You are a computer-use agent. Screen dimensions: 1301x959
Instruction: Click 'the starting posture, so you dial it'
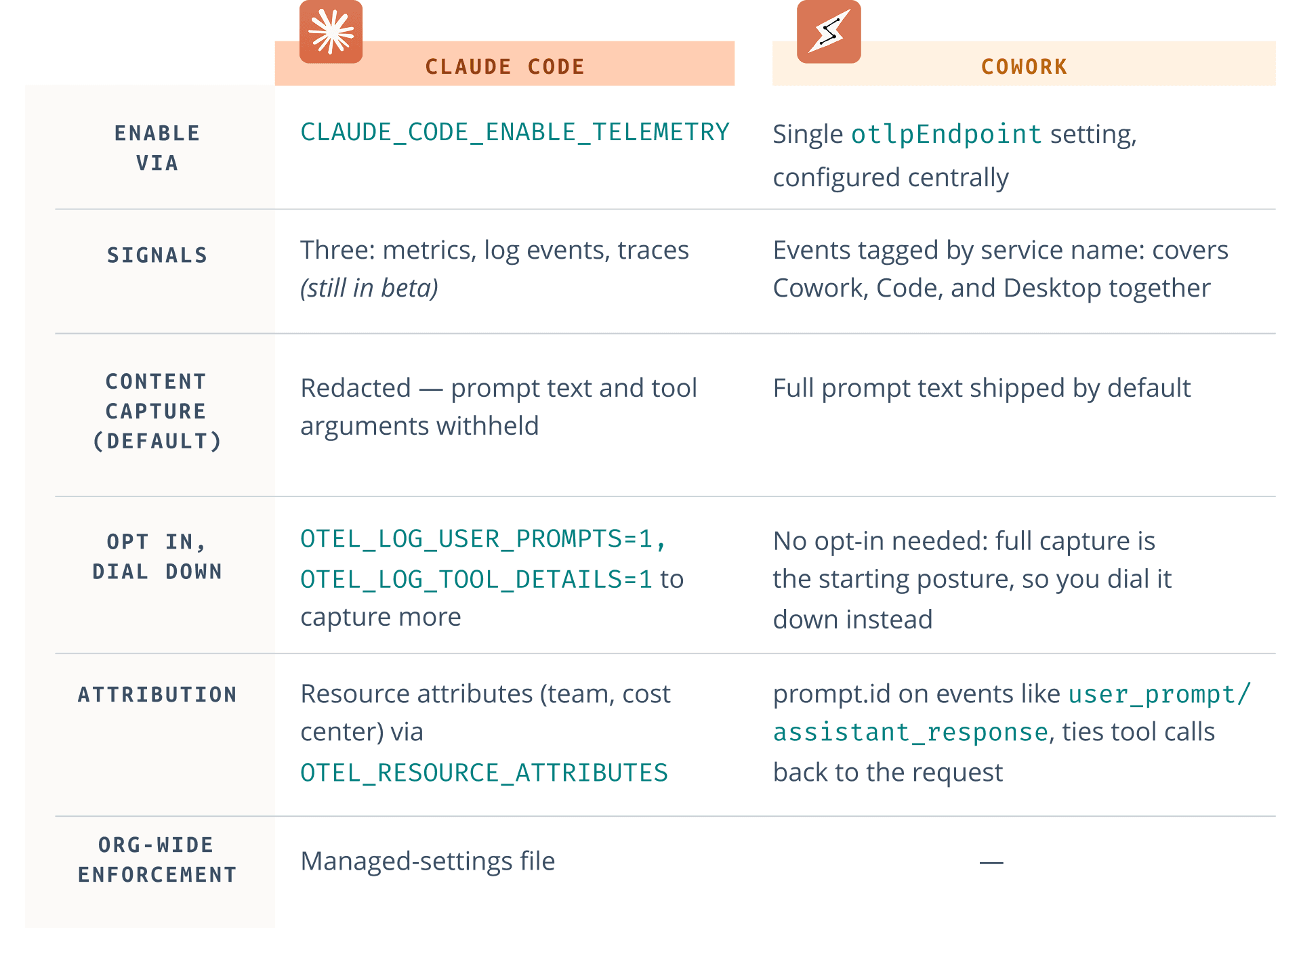pos(972,579)
